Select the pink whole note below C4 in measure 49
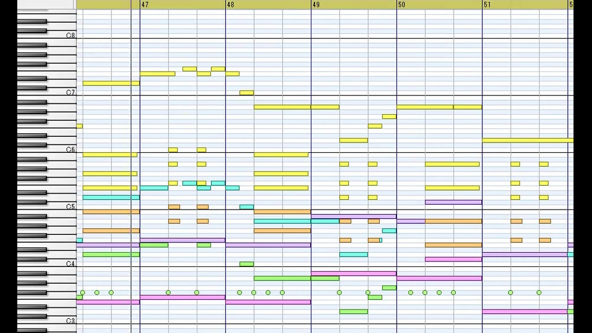 coord(354,273)
